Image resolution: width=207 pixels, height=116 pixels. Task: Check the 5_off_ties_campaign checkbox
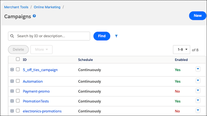click(x=18, y=69)
